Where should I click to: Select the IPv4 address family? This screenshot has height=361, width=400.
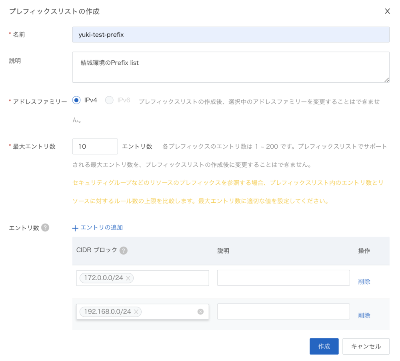pyautogui.click(x=76, y=100)
